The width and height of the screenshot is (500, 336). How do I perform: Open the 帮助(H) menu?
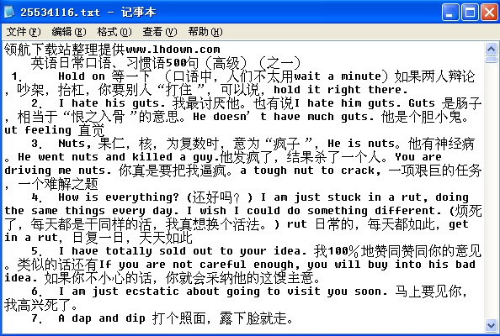(205, 32)
